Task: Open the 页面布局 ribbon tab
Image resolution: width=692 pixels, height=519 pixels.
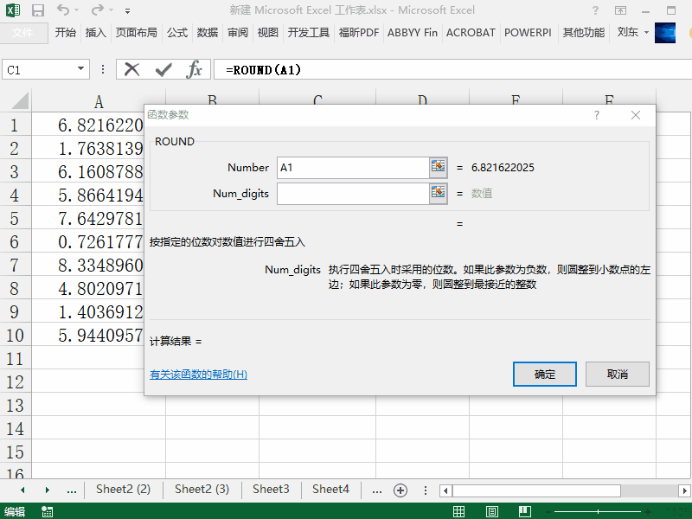Action: pos(136,32)
